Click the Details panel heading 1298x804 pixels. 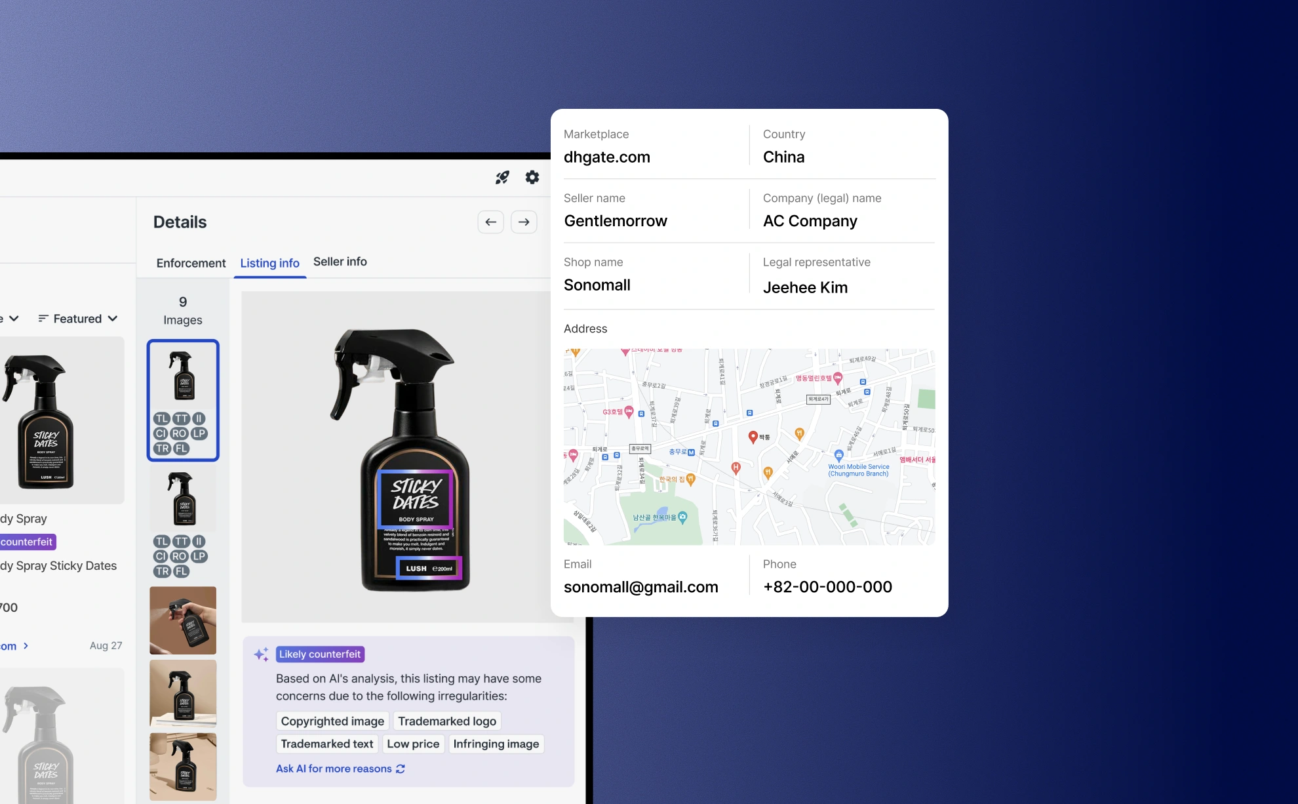coord(180,222)
